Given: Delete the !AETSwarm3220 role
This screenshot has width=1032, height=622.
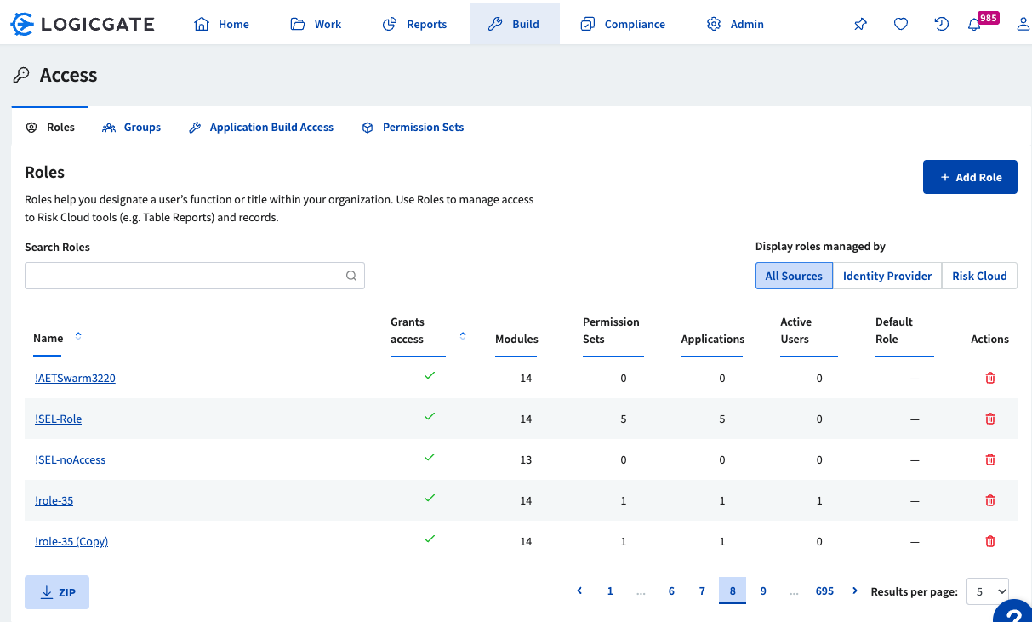Looking at the screenshot, I should (990, 378).
